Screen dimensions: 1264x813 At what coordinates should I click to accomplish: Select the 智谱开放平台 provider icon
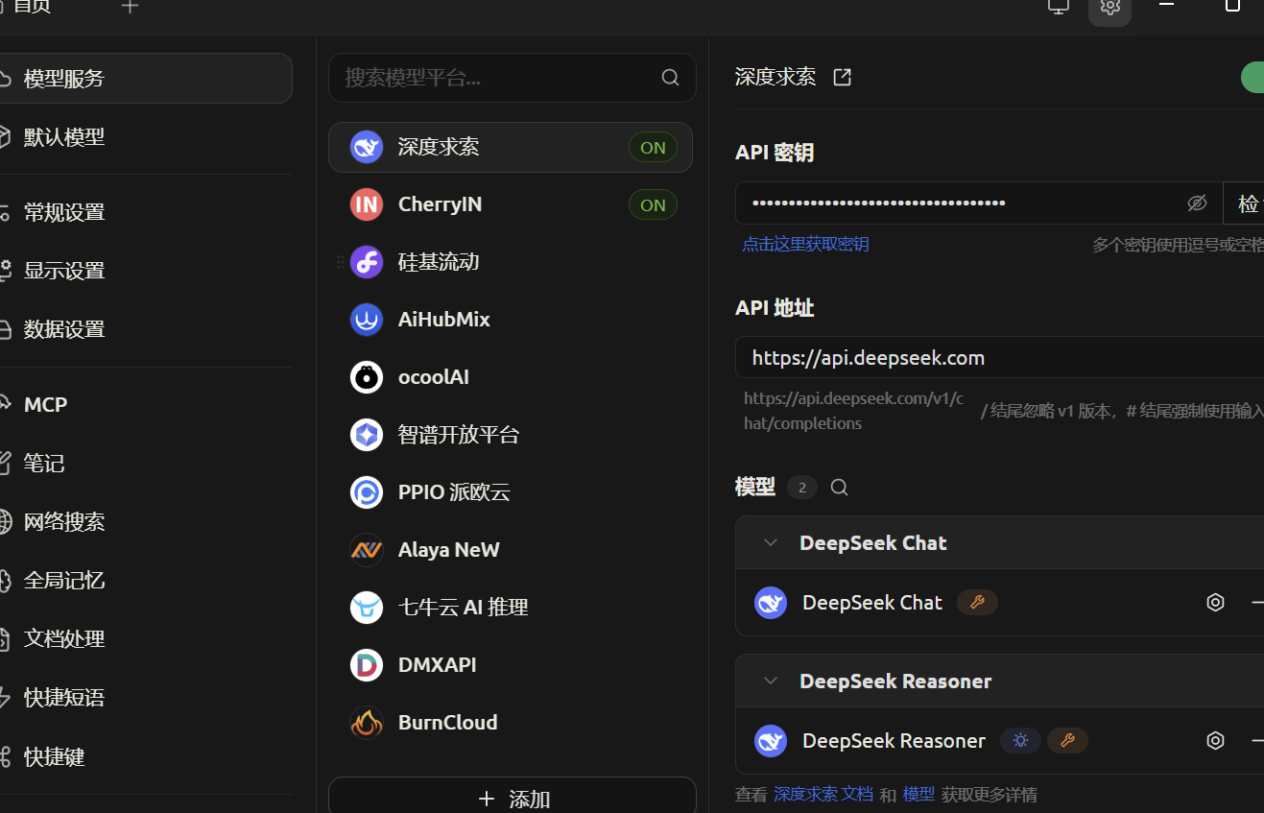(367, 435)
